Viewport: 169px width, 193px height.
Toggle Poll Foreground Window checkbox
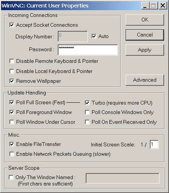click(x=12, y=112)
